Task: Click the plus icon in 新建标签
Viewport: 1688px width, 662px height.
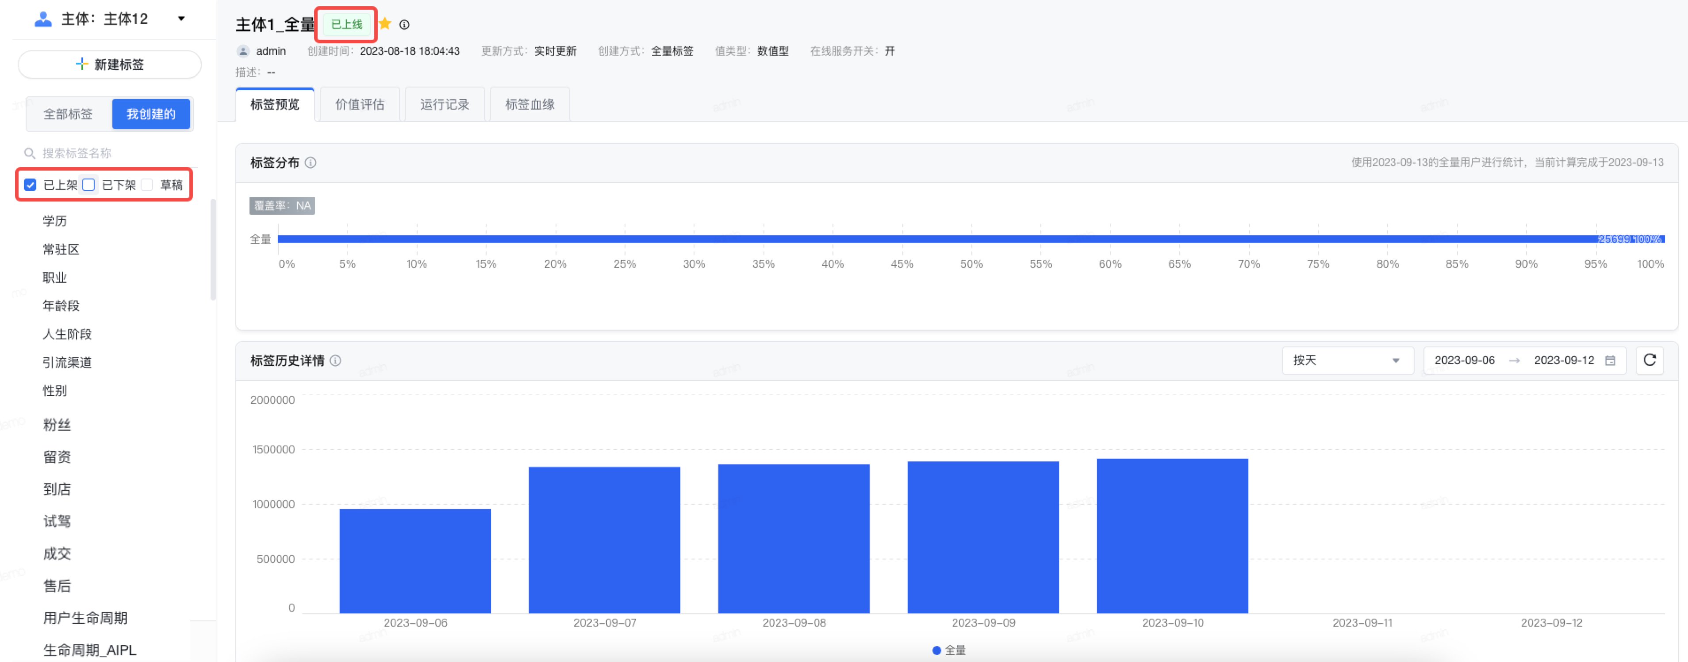Action: 82,64
